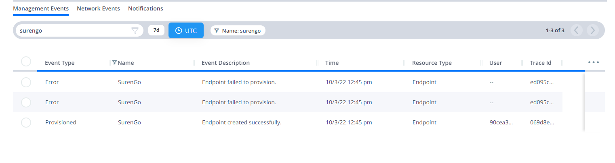Open the 7d time range selector

[x=156, y=30]
